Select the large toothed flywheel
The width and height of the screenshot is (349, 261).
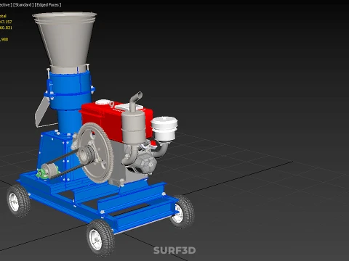(95, 153)
